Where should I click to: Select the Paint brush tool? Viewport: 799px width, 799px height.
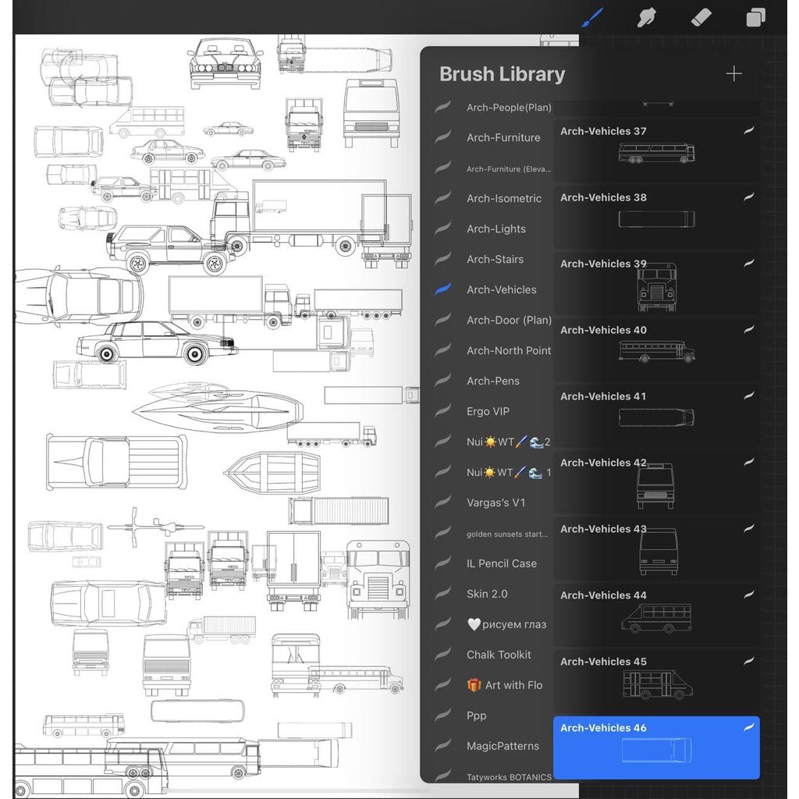(x=594, y=17)
